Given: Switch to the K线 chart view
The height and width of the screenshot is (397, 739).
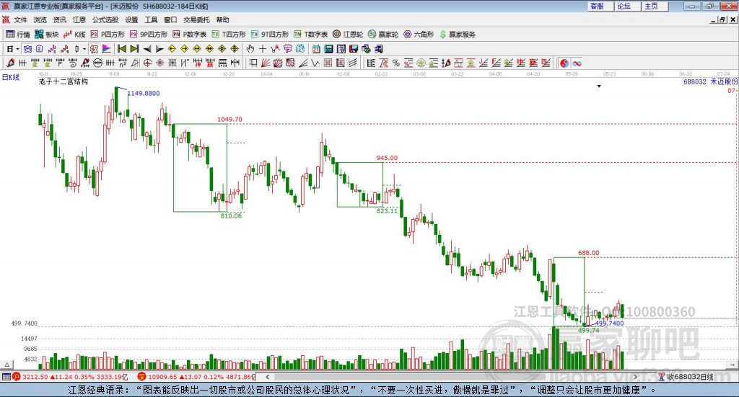Looking at the screenshot, I should (74, 35).
